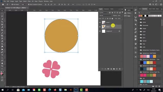The image size is (163, 92).
Task: Open the Fill value dropdown arrow
Action: pos(122,19)
